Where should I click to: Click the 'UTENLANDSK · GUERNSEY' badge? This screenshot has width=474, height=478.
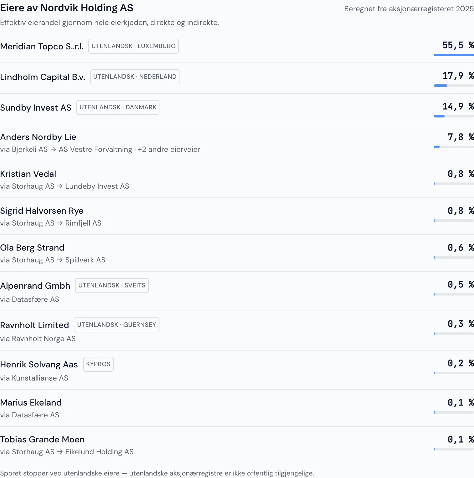117,325
